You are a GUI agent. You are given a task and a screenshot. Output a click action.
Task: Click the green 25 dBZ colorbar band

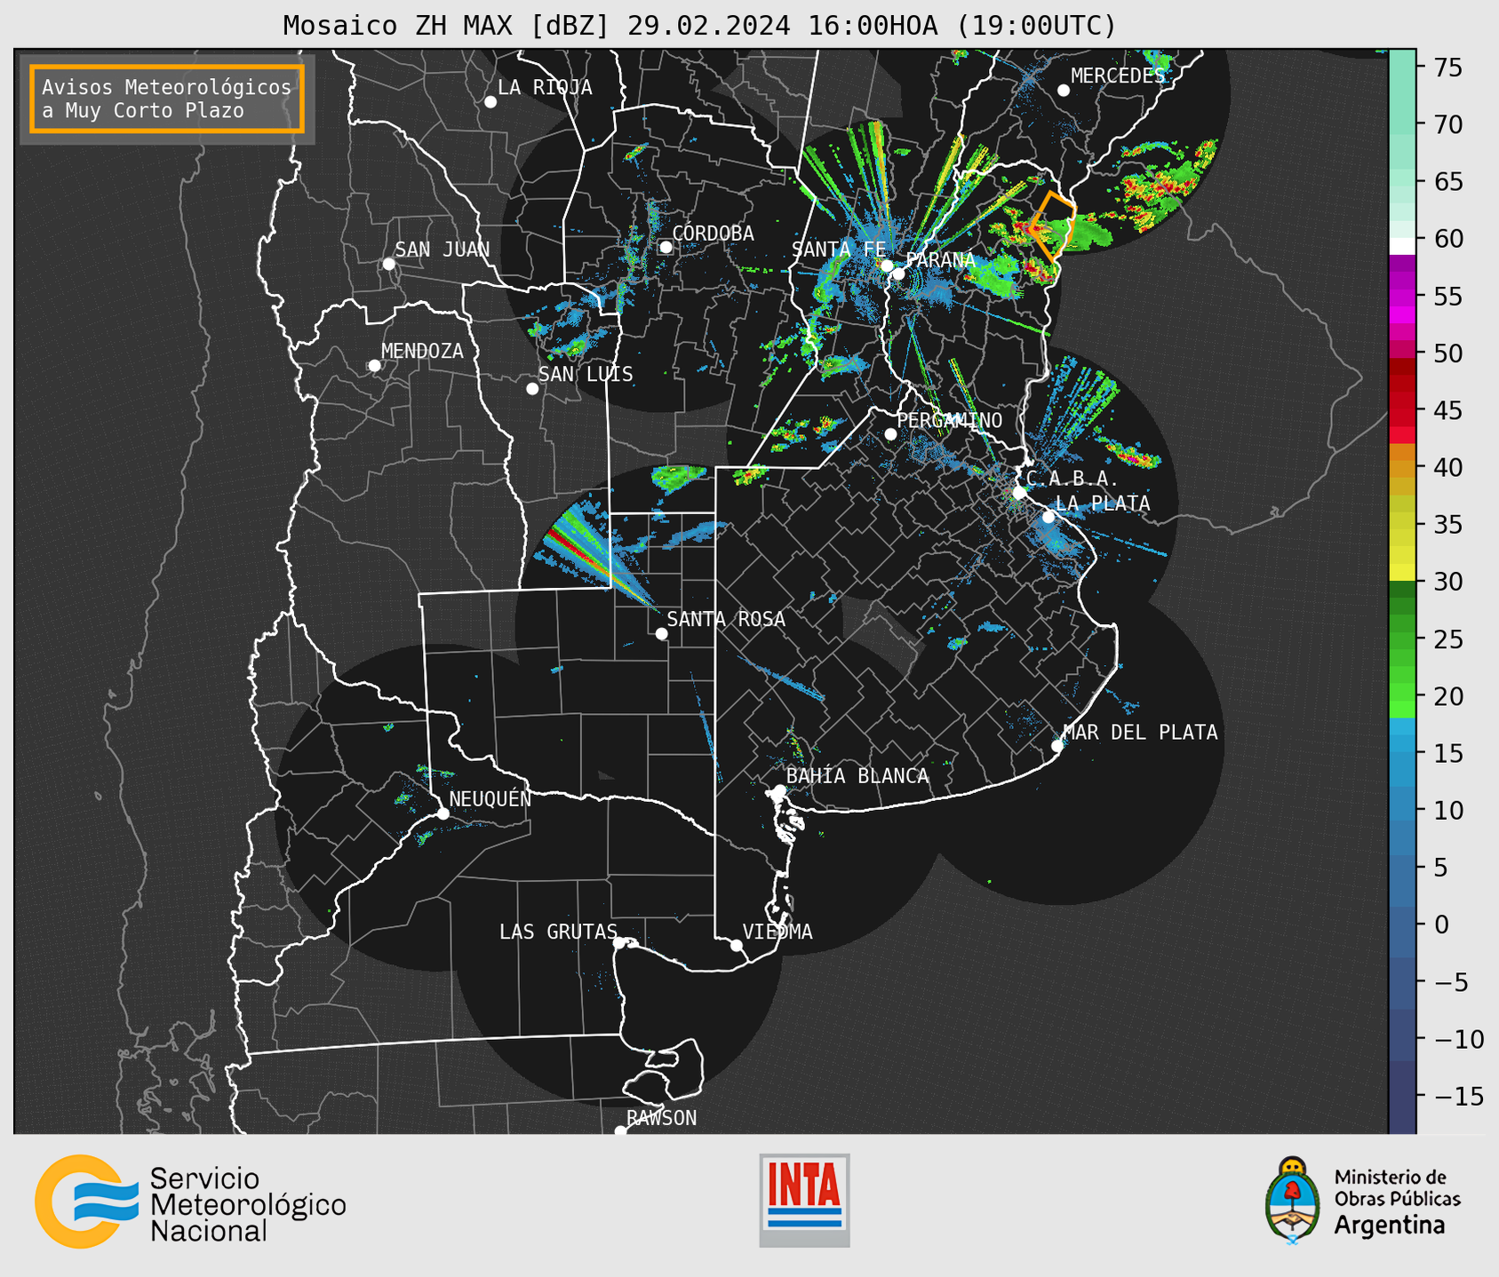(x=1402, y=639)
